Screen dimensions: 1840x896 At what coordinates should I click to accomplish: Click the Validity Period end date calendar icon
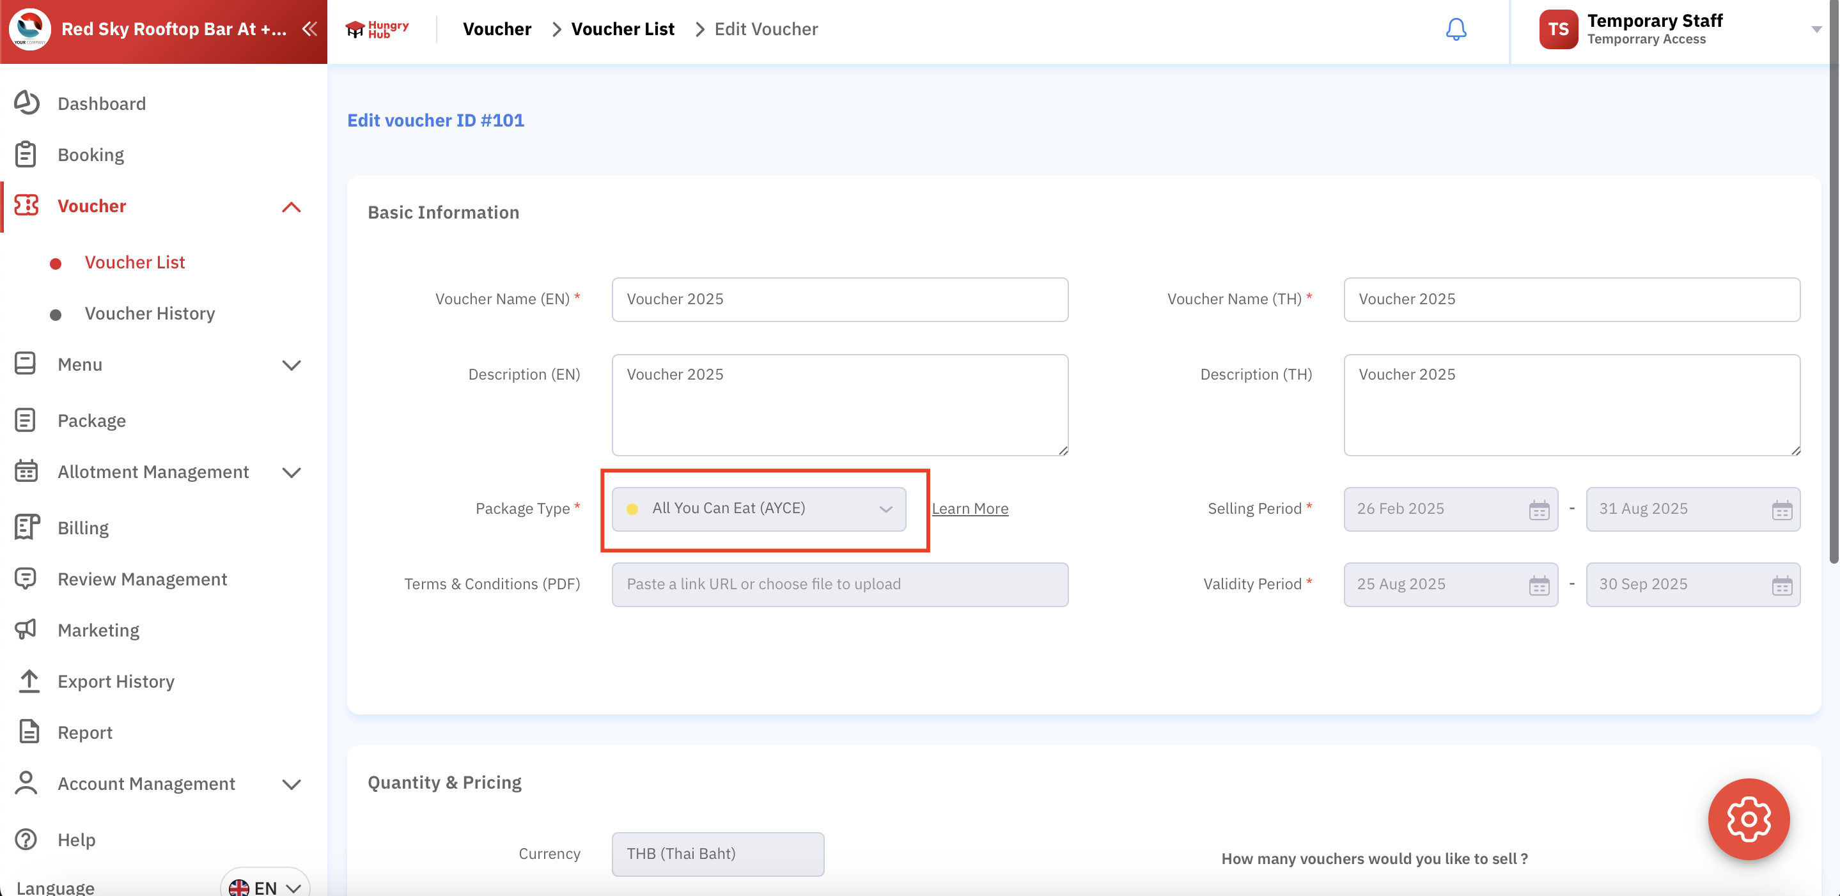[x=1781, y=585]
